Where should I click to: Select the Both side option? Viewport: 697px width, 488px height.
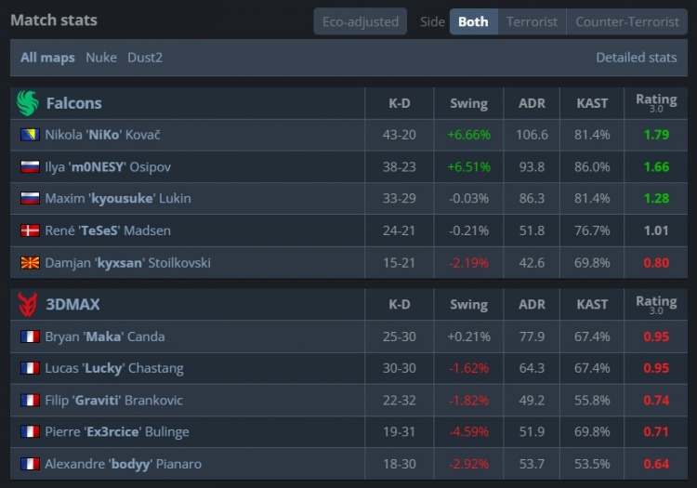point(473,21)
